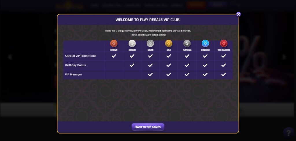Click Bronze checkmark for Special VIP Promotions
The image size is (296, 141).
point(114,56)
